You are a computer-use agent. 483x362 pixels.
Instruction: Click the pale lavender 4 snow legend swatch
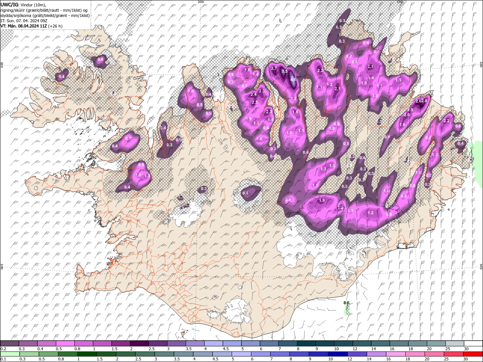point(214,344)
